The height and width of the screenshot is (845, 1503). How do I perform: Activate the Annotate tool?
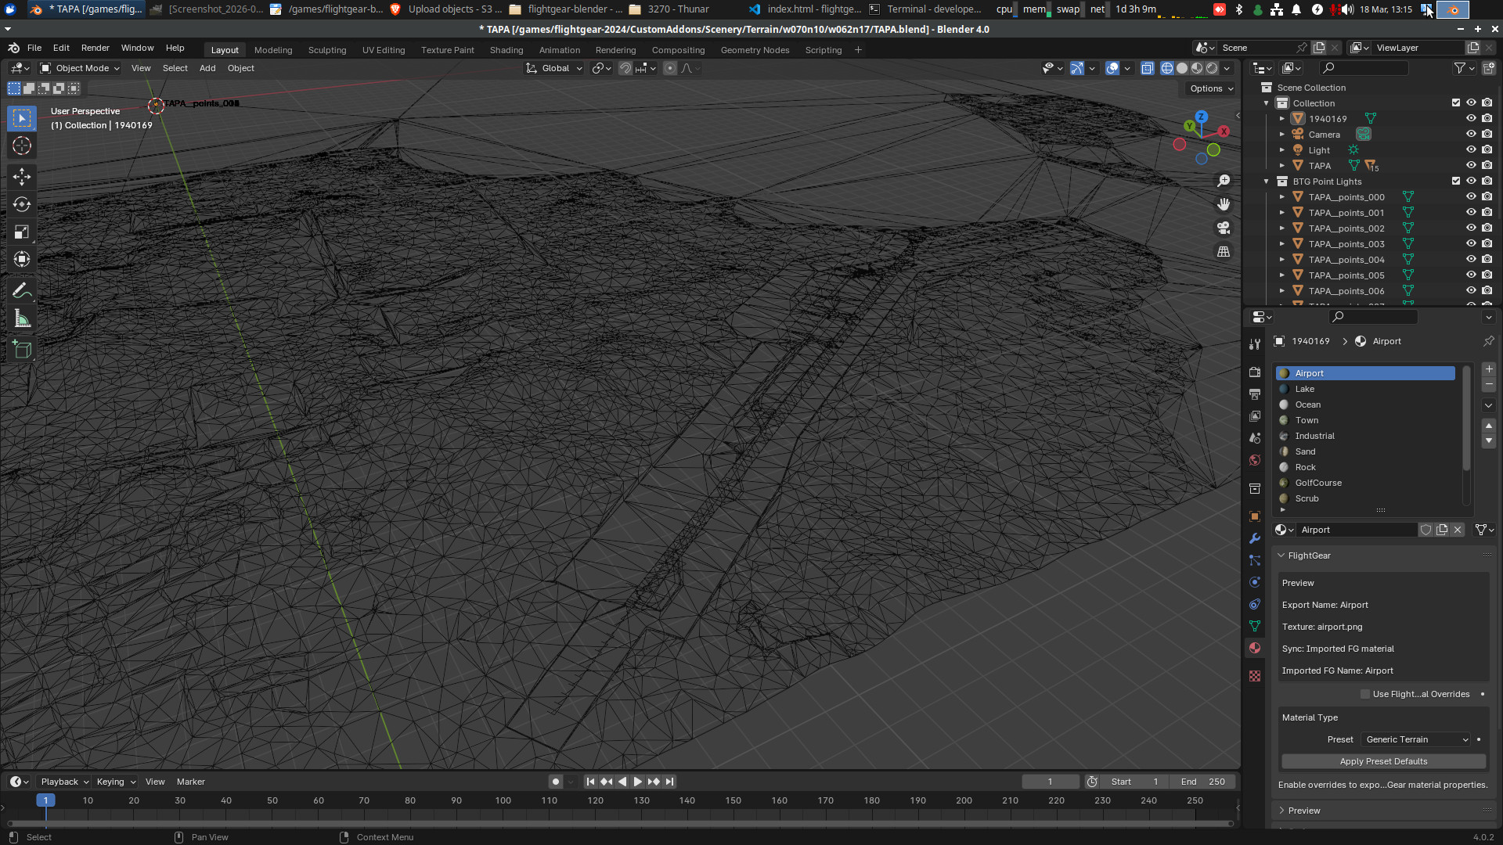pos(21,290)
